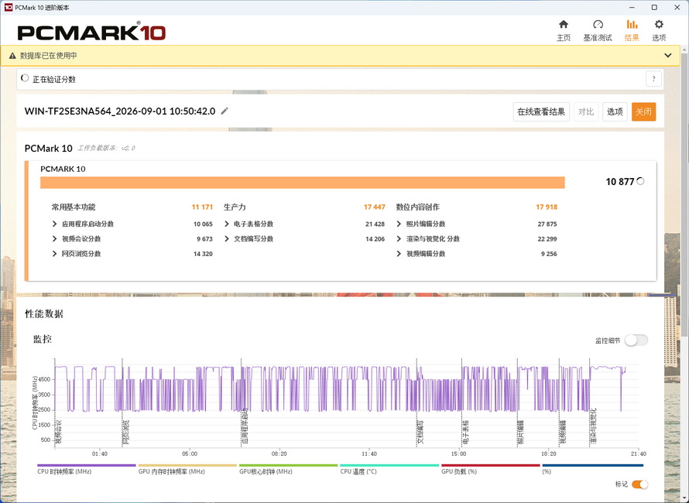Select GPU core clock legend swatch

(288, 465)
